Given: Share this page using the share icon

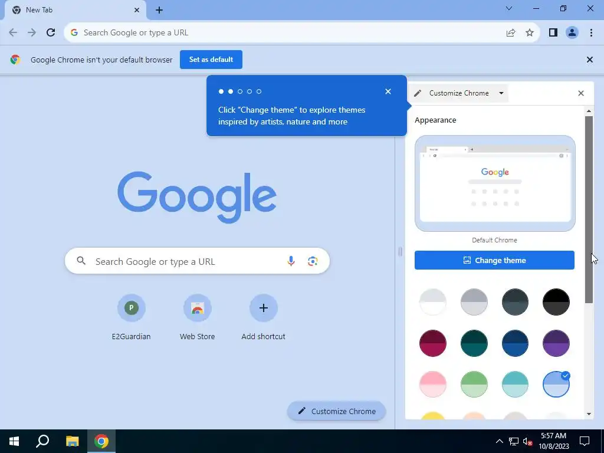Looking at the screenshot, I should (511, 33).
